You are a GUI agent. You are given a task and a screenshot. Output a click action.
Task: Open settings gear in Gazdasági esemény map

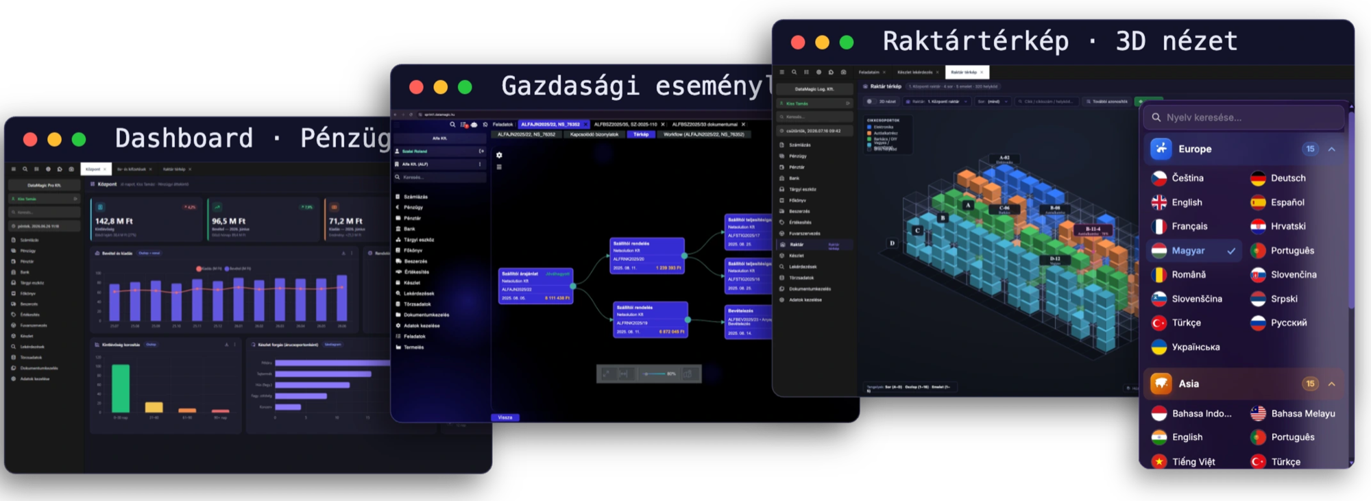click(499, 155)
